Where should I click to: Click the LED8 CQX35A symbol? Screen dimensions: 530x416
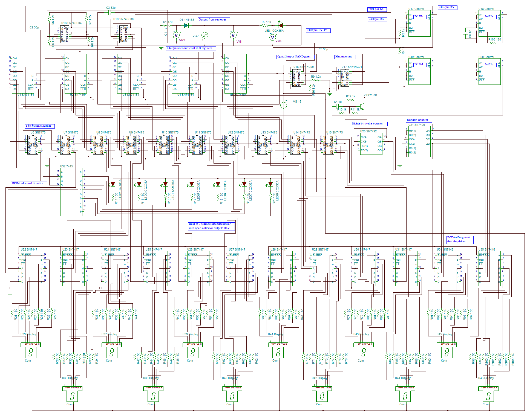point(270,184)
